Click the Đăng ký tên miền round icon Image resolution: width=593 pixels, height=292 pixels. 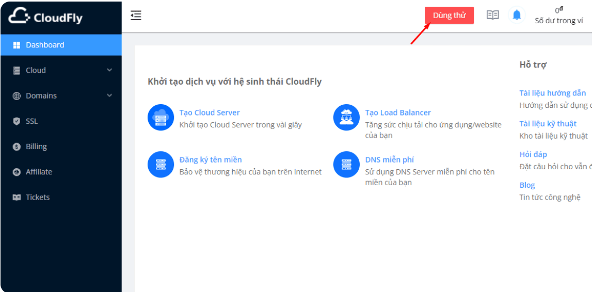pyautogui.click(x=161, y=165)
